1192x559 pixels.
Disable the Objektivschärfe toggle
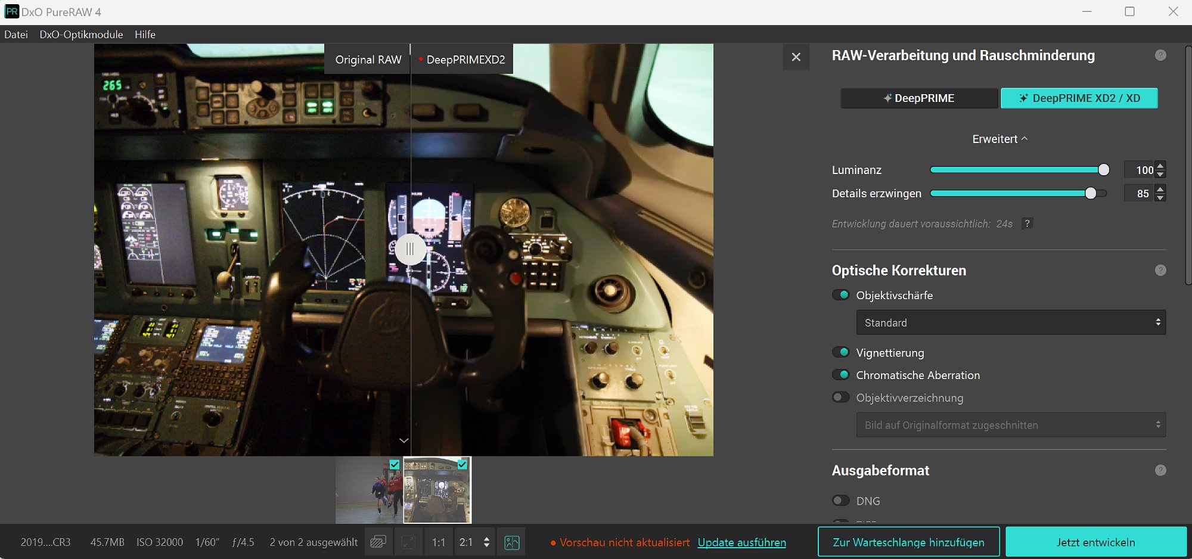click(841, 295)
